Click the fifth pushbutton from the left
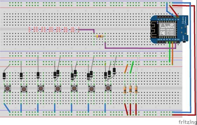 pos(74,88)
